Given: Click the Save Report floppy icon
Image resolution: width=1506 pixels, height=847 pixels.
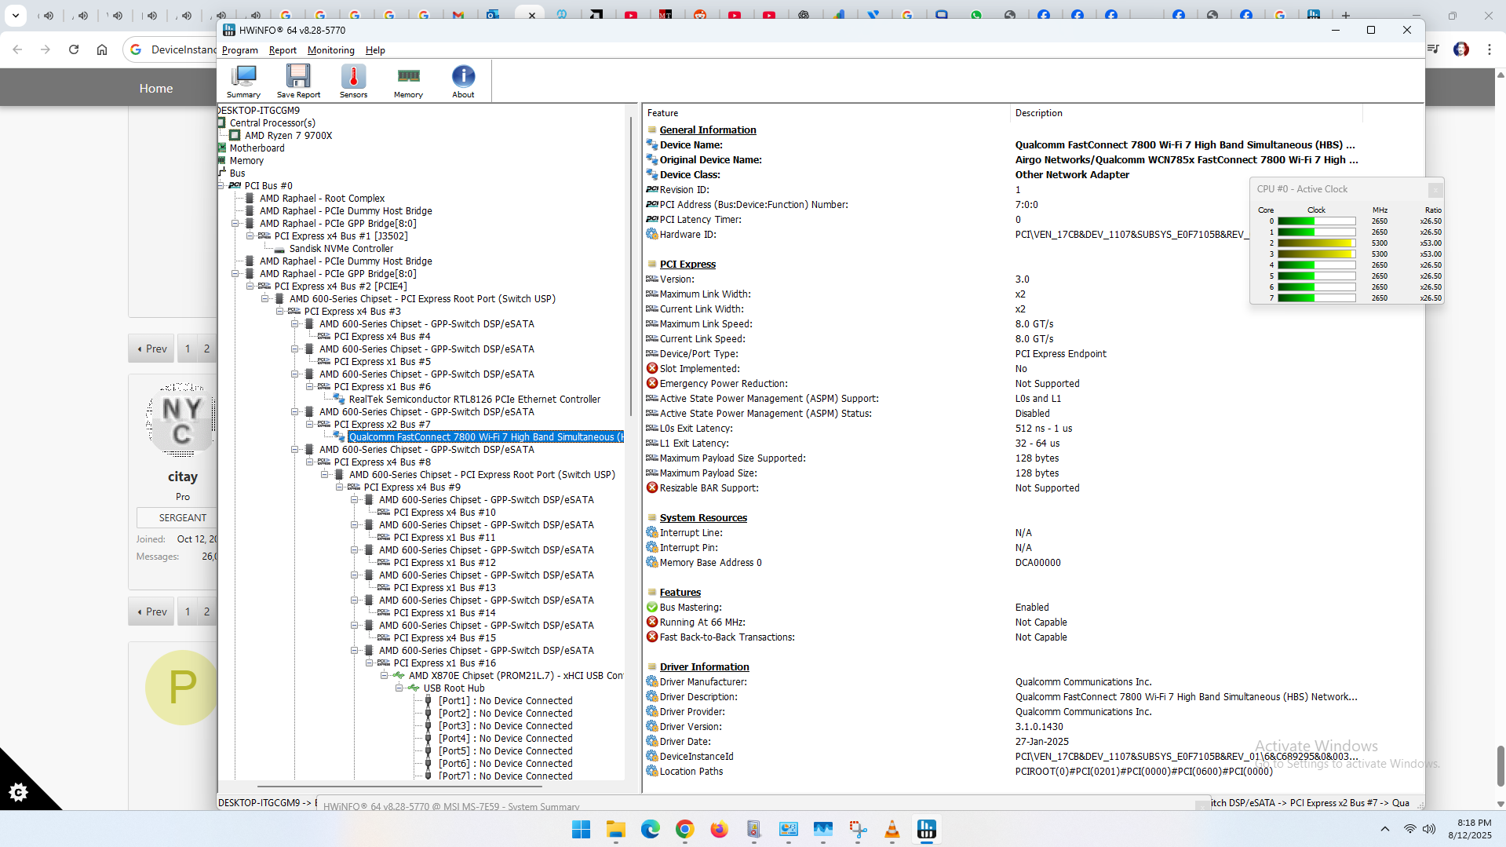Looking at the screenshot, I should coord(298,81).
